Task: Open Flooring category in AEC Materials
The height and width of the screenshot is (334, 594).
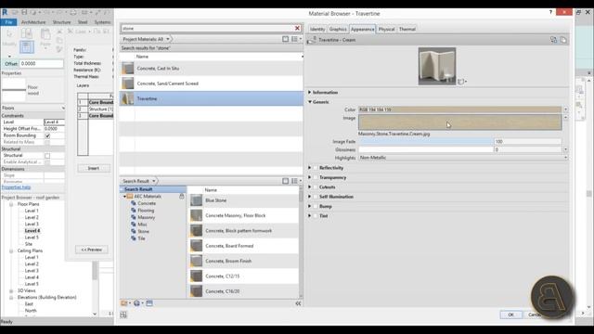Action: [x=146, y=211]
